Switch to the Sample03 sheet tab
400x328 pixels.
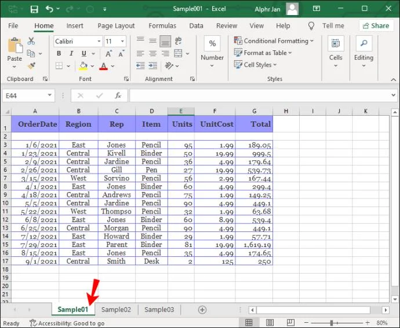tap(159, 309)
